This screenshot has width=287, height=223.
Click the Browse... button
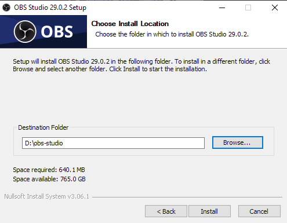click(x=238, y=142)
